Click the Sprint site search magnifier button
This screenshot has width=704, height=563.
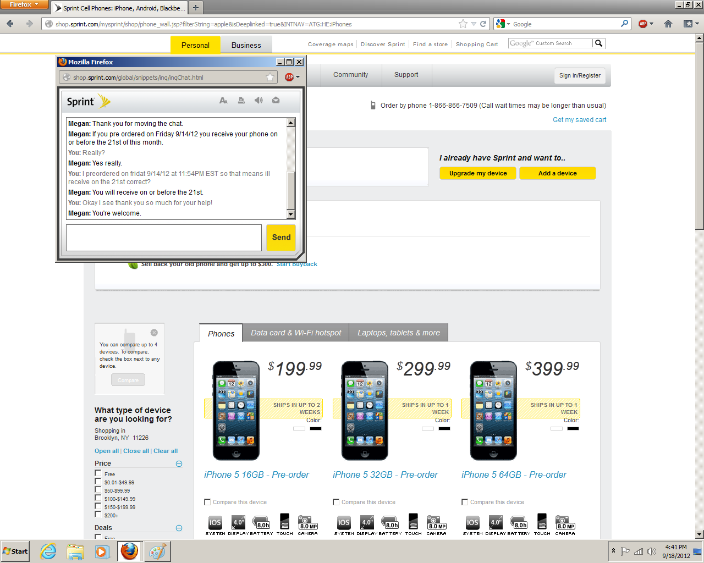coord(599,43)
